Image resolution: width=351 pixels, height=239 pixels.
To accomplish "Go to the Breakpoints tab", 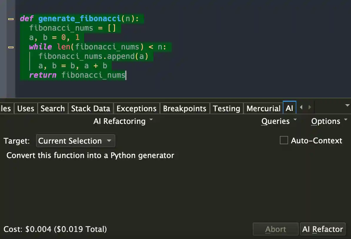I will [185, 108].
